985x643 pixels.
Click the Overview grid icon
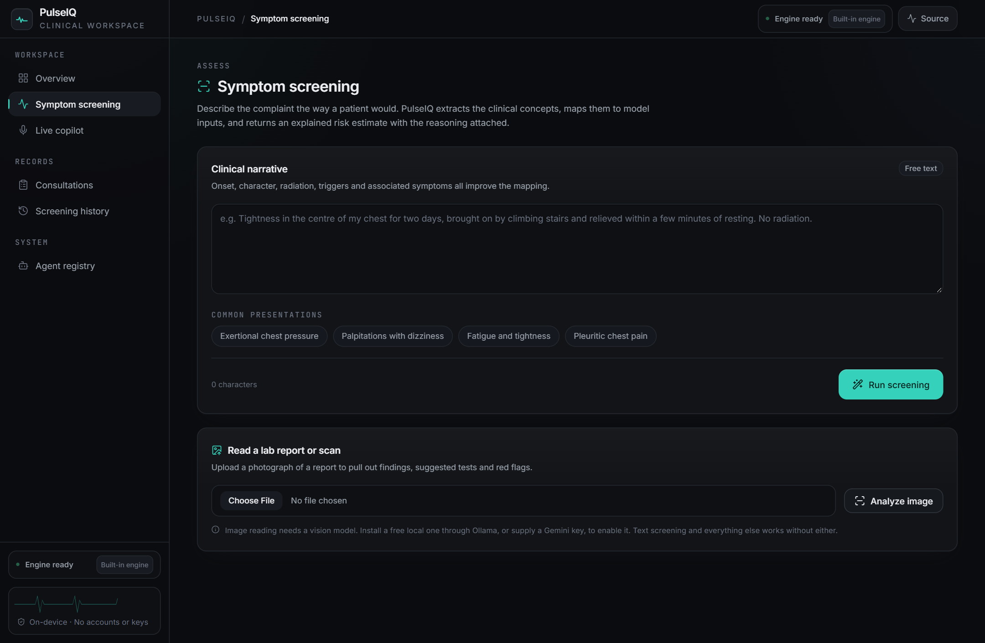pyautogui.click(x=23, y=78)
